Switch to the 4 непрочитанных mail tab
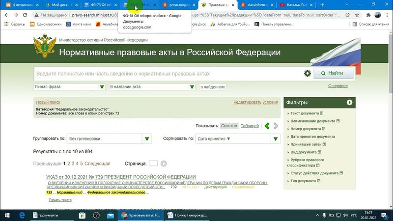The width and height of the screenshot is (393, 221). [x=22, y=5]
